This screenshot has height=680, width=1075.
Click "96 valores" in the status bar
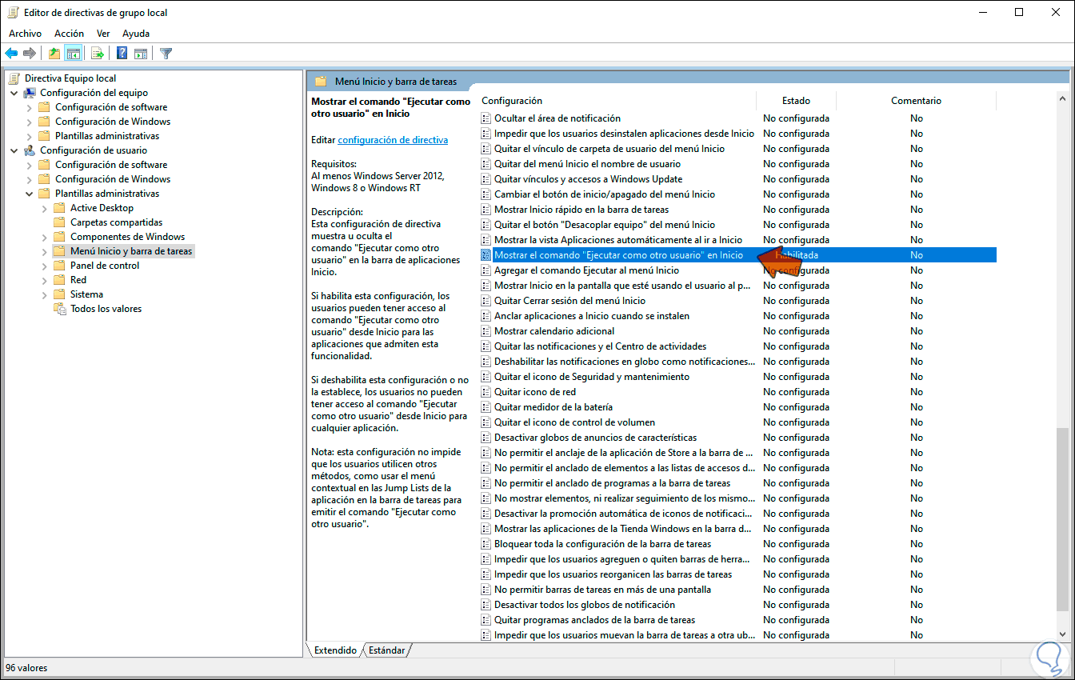26,668
